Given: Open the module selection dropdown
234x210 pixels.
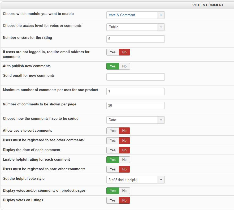Looking at the screenshot, I should pos(135,15).
